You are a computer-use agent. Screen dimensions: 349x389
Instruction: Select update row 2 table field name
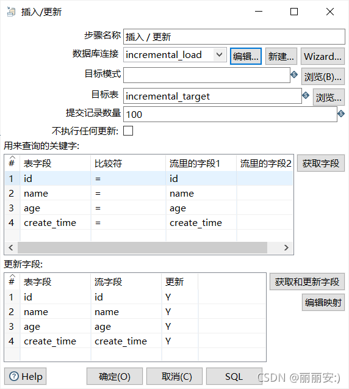[56, 311]
